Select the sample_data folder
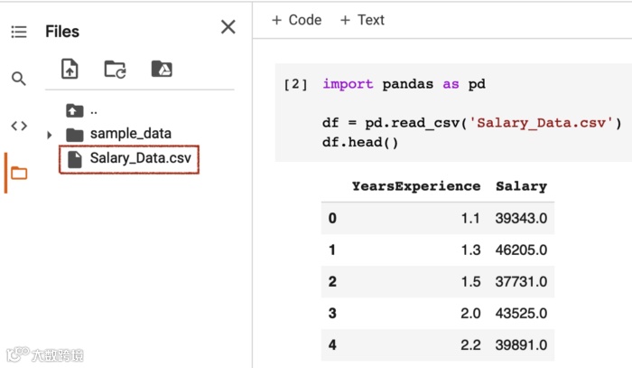 tap(130, 134)
